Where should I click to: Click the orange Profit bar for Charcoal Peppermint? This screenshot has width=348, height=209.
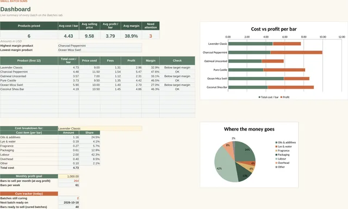click(296, 52)
